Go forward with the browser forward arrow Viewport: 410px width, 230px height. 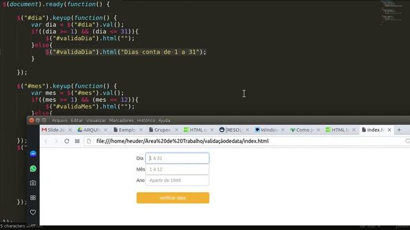[56, 141]
